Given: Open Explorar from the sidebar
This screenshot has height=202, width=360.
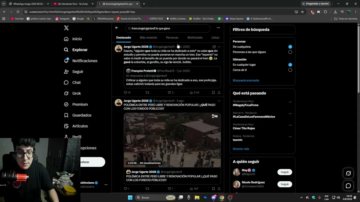Looking at the screenshot, I should (x=76, y=50).
